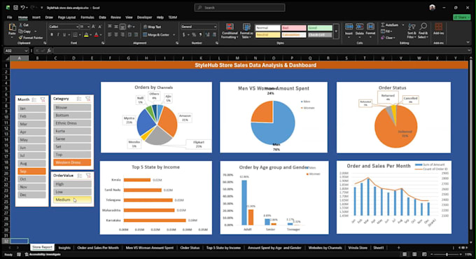Image resolution: width=476 pixels, height=259 pixels.
Task: Open Find & Select magnifier menu
Action: [x=423, y=31]
